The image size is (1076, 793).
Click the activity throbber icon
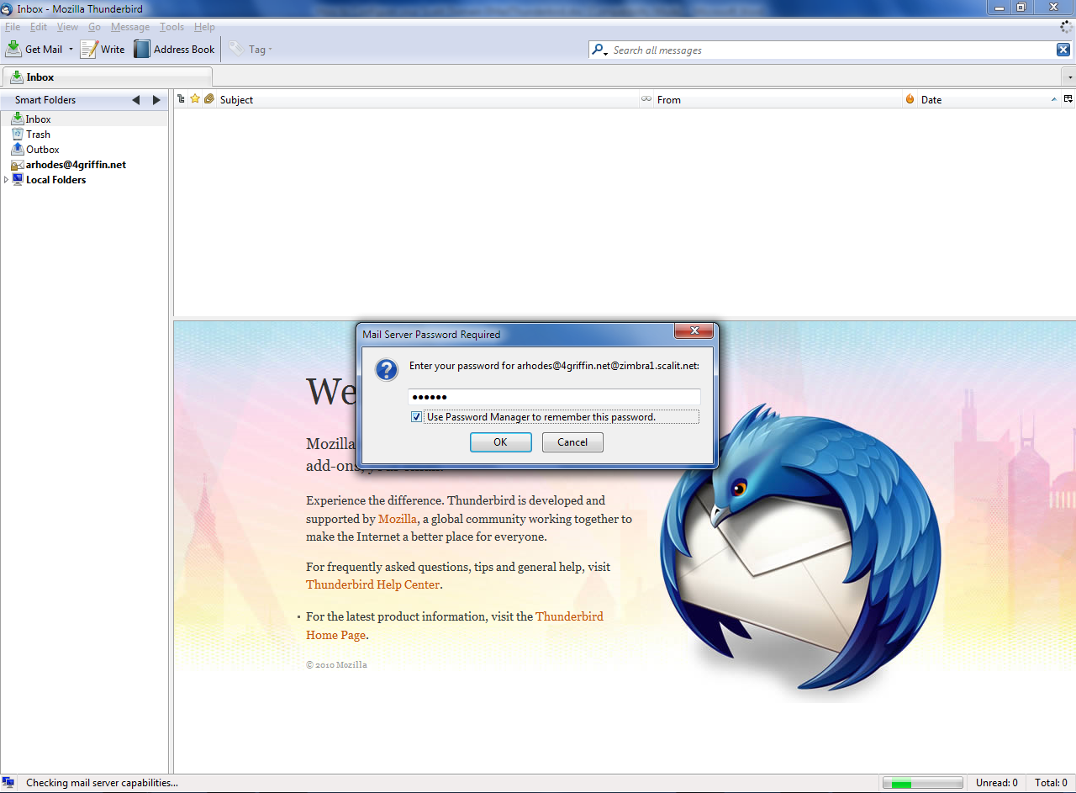[1067, 27]
